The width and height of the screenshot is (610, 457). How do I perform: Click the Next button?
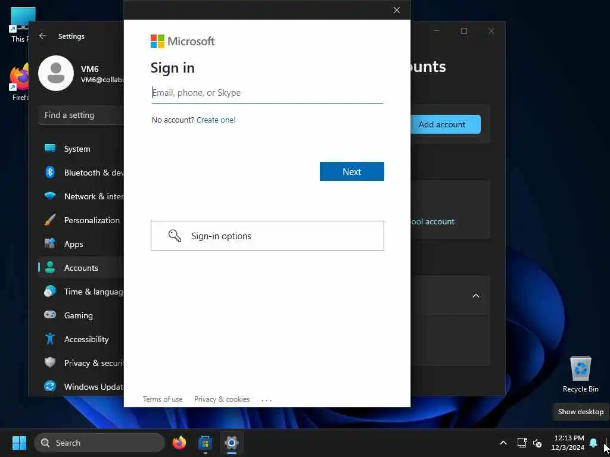click(x=351, y=171)
